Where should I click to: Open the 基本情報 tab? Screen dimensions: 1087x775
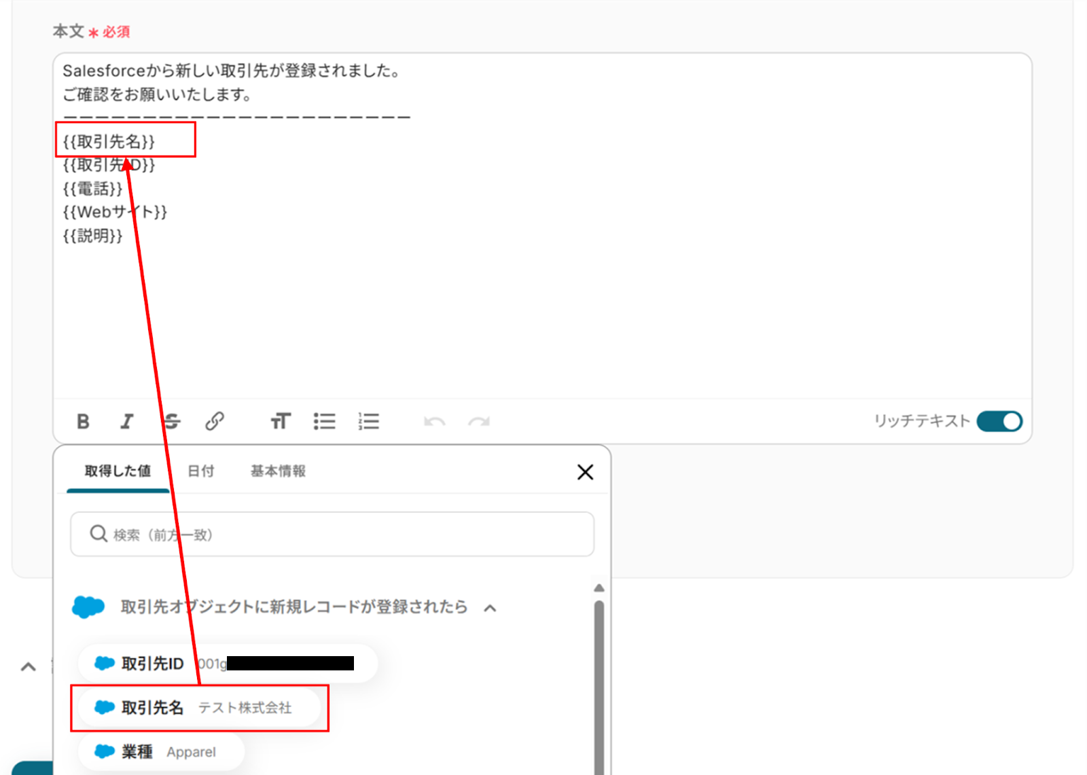tap(278, 471)
